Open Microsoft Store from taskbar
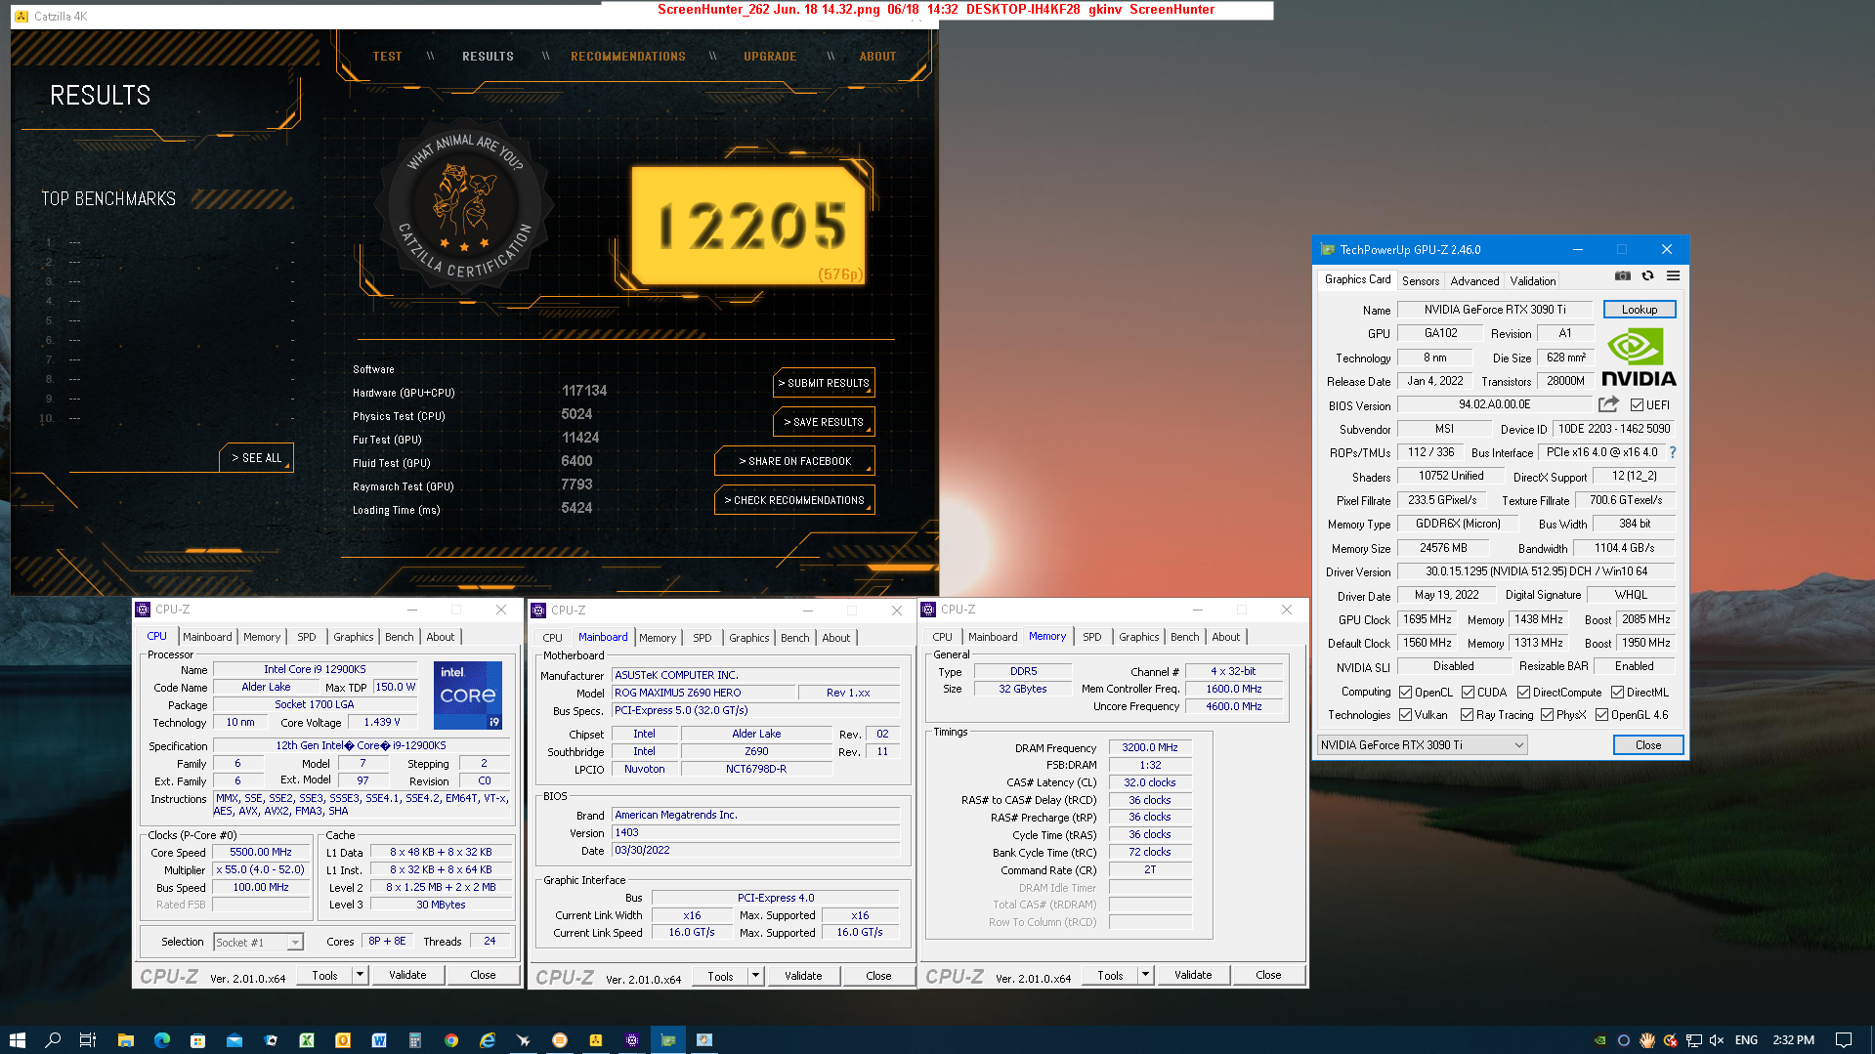 pos(197,1039)
